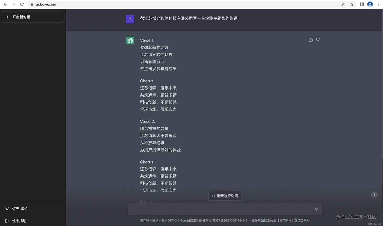Open the 博弈软件提供 footer link
The width and height of the screenshot is (383, 226).
(x=149, y=220)
